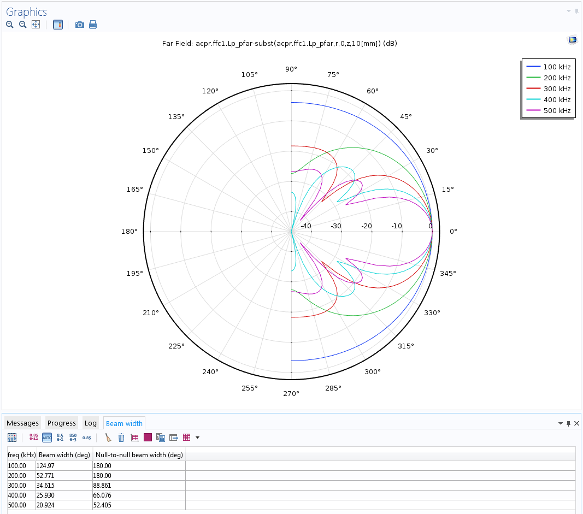Clear the table with the broom icon
This screenshot has width=583, height=514.
click(x=108, y=438)
